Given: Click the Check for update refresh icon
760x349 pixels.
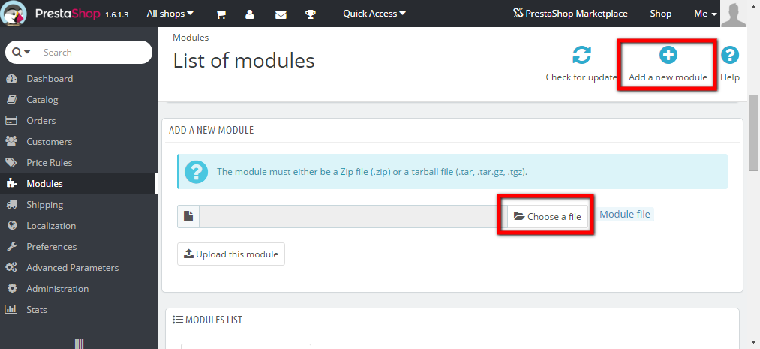Looking at the screenshot, I should tap(581, 56).
